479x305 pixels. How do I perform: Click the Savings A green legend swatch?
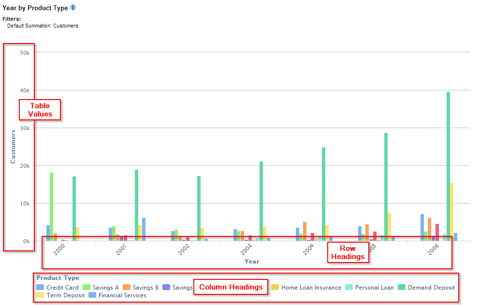pyautogui.click(x=87, y=287)
